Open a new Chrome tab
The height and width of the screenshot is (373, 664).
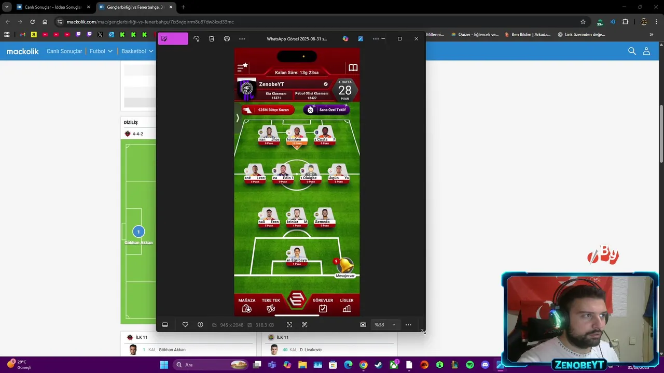point(183,7)
